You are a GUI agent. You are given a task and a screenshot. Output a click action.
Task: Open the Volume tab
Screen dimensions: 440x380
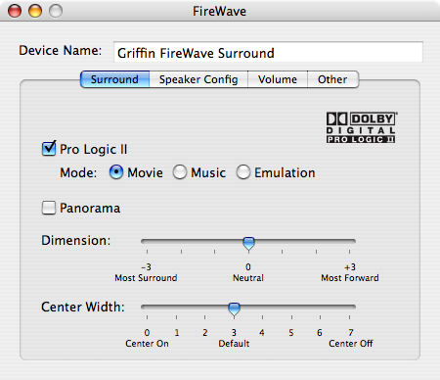tap(278, 79)
